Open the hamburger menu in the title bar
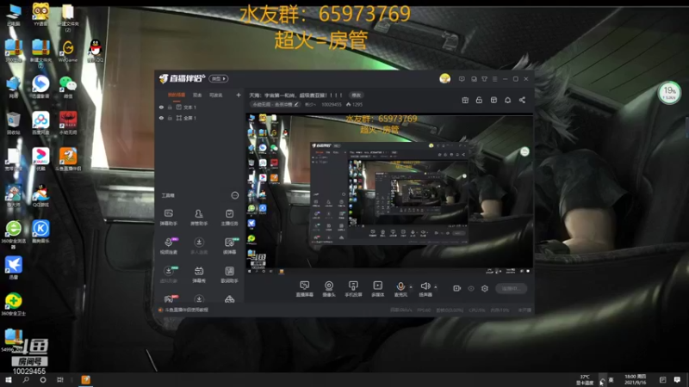Image resolution: width=689 pixels, height=387 pixels. (494, 79)
